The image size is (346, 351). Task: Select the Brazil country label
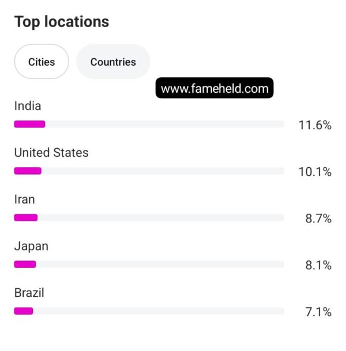tap(29, 293)
